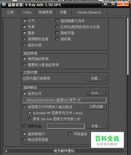Toggle 使用高级照明 checkbox
This screenshot has height=155, width=131.
coord(24,59)
